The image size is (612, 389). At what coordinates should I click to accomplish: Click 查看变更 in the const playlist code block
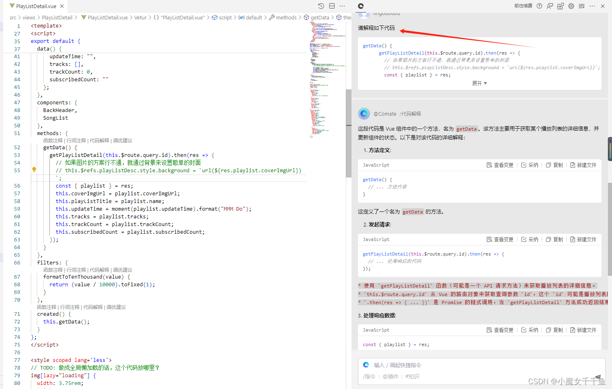point(500,330)
